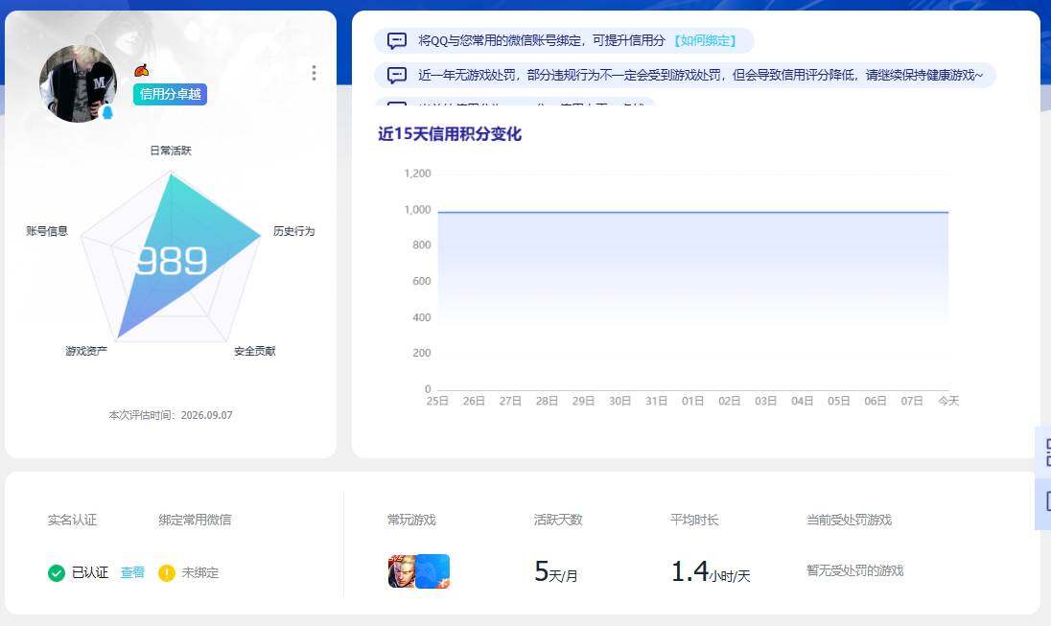1051x626 pixels.
Task: Click chat icon of the 近一年无游戏处罚 notice
Action: coord(397,75)
